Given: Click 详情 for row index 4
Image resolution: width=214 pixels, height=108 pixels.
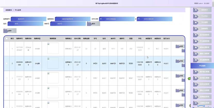Looking at the screenshot, I should tap(180, 90).
